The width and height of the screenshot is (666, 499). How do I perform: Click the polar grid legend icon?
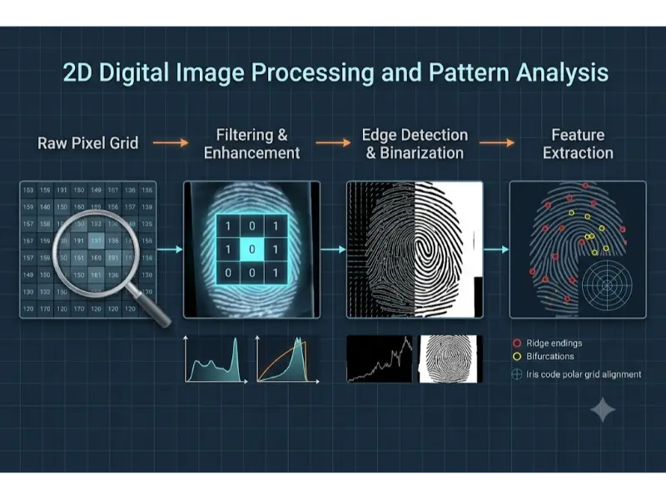(517, 374)
